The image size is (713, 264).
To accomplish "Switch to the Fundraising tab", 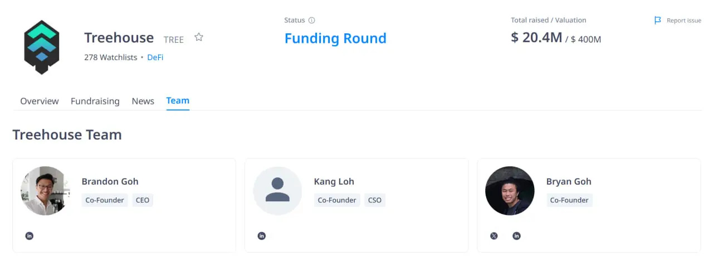I will tap(95, 101).
